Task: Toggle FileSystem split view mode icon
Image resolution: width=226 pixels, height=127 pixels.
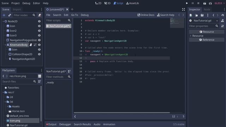Action: pos(40,76)
